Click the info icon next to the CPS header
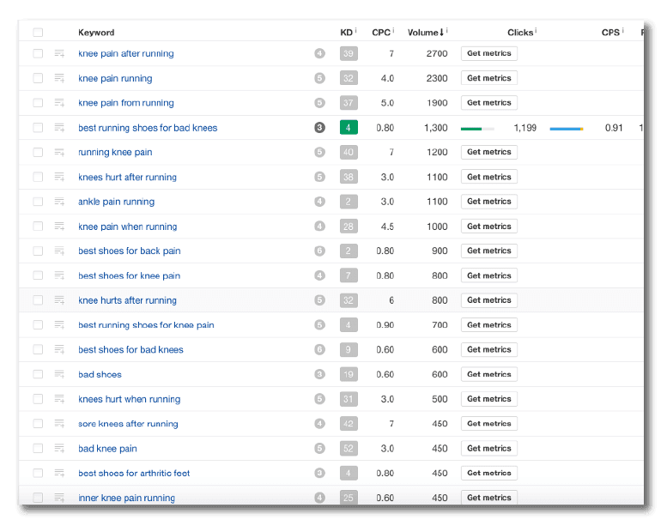 pyautogui.click(x=623, y=32)
